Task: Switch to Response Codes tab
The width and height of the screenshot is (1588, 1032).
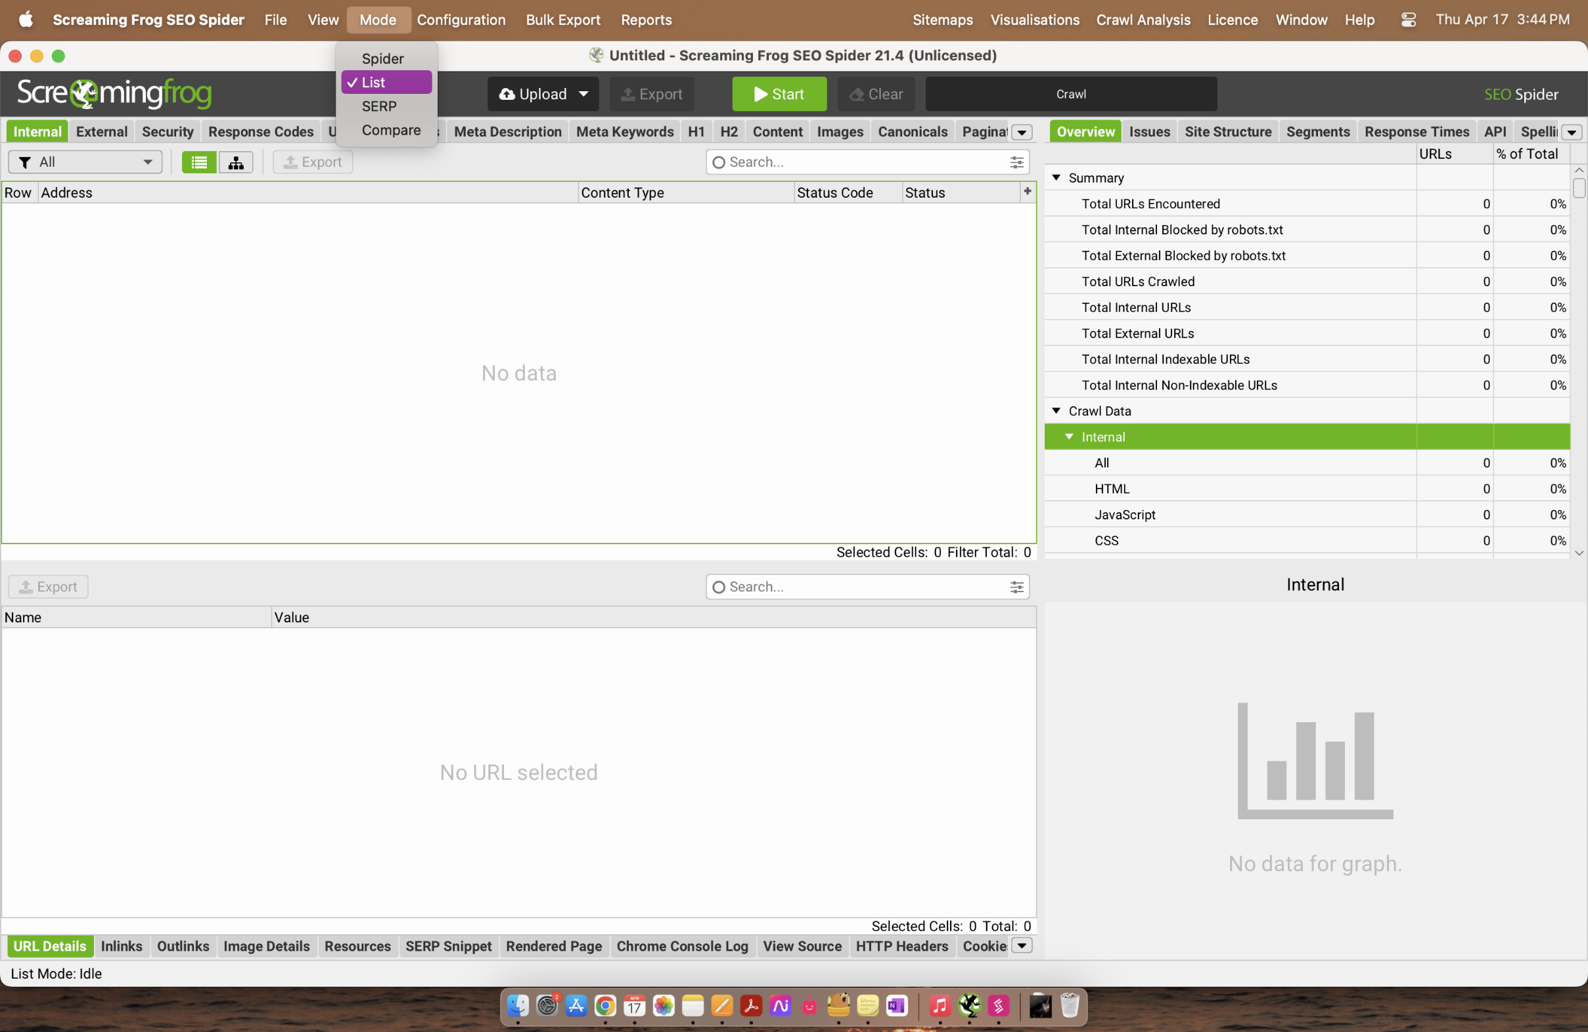Action: coord(260,131)
